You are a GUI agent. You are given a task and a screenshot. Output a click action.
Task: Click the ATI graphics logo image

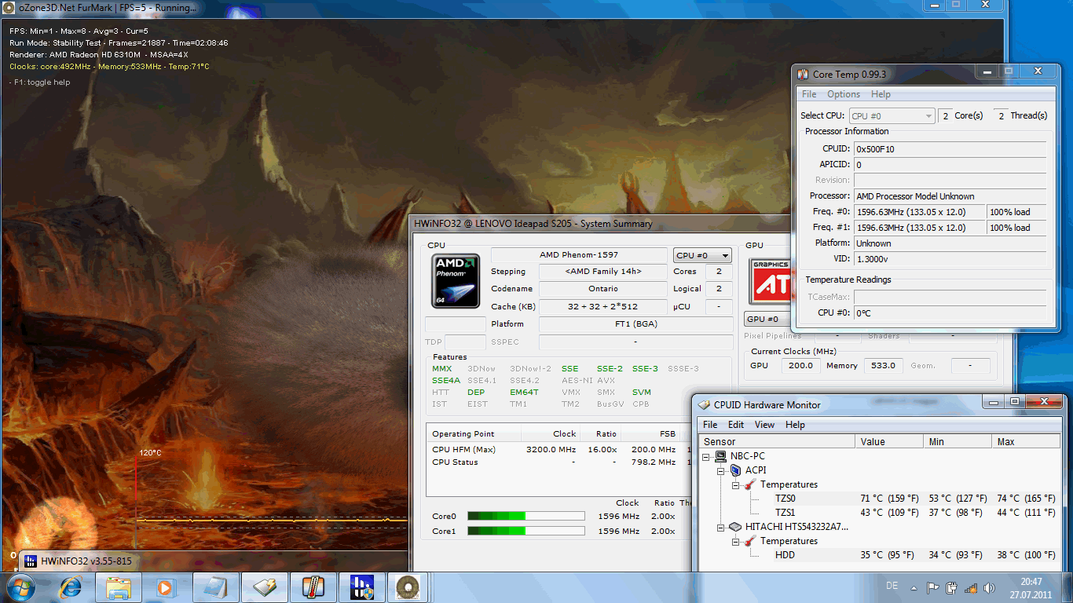(x=771, y=280)
